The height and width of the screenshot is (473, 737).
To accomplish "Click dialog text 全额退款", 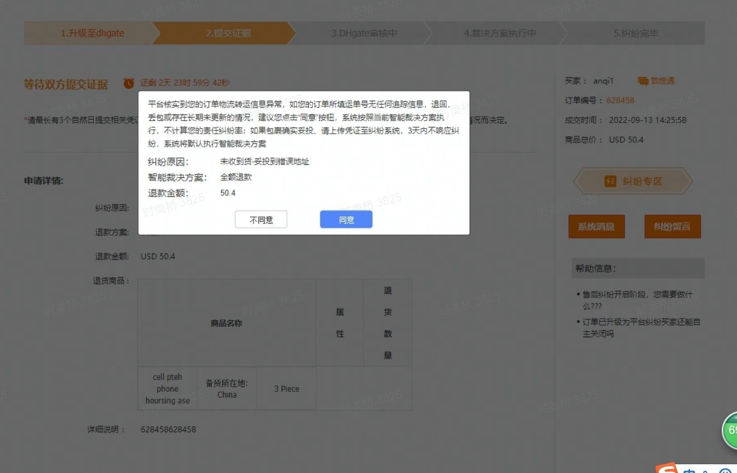I will 236,177.
